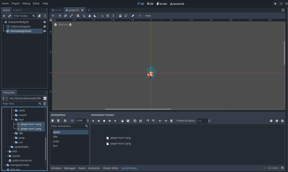Move the frame right

click(x=166, y=121)
